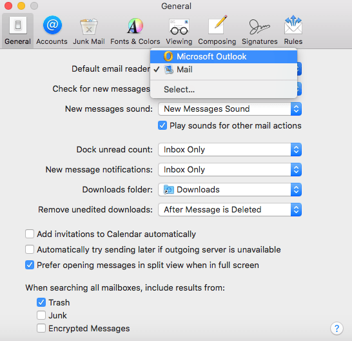Image resolution: width=352 pixels, height=341 pixels.
Task: Choose Mail as default email reader
Action: click(224, 70)
